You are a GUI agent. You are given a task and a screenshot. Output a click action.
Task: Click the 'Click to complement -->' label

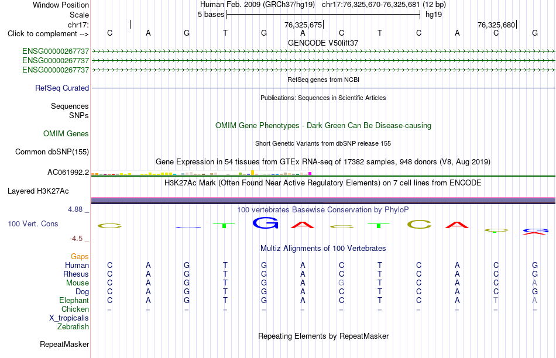[x=48, y=34]
